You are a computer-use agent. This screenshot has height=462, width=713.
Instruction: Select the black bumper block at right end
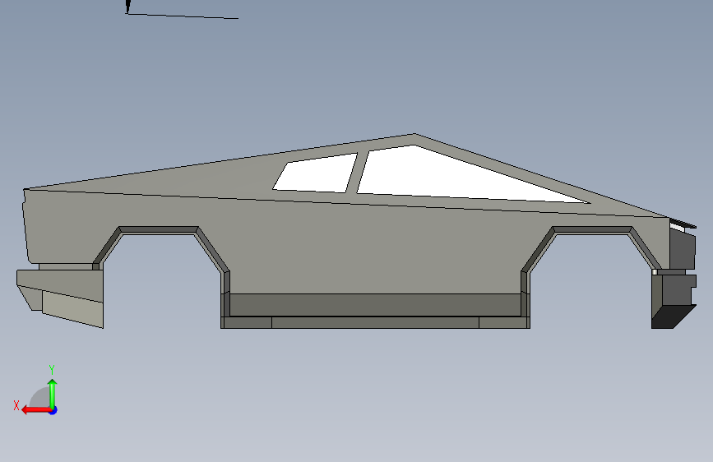click(x=673, y=317)
